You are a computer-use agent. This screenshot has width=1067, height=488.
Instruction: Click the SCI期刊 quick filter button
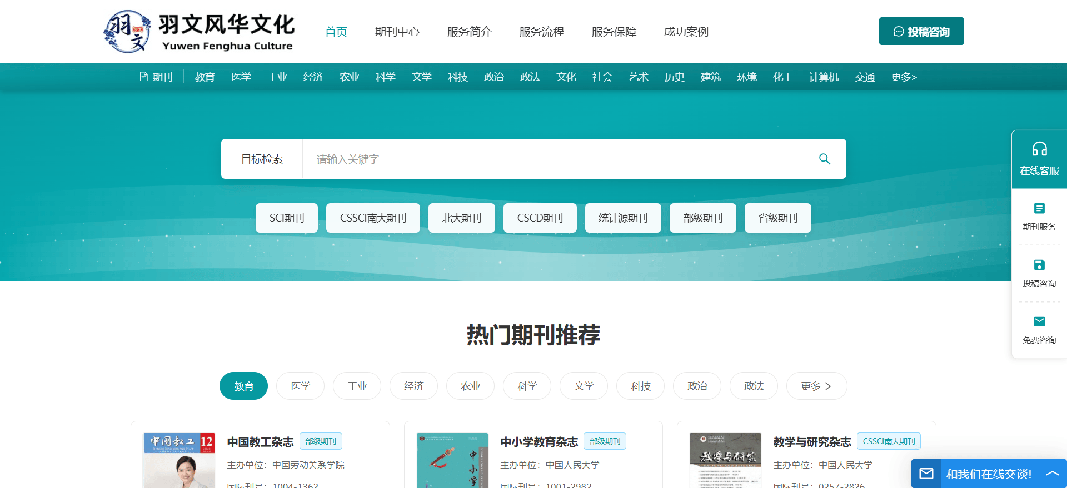287,218
